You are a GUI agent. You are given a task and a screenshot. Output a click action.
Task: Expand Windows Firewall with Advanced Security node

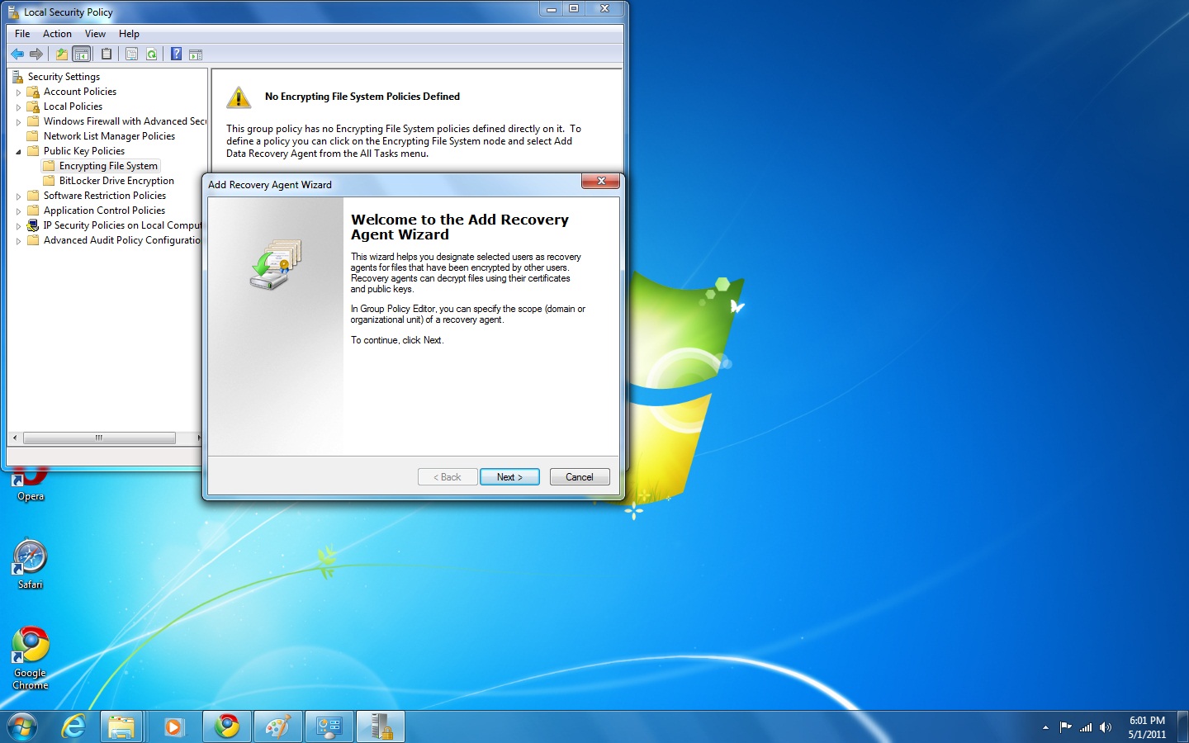click(18, 122)
